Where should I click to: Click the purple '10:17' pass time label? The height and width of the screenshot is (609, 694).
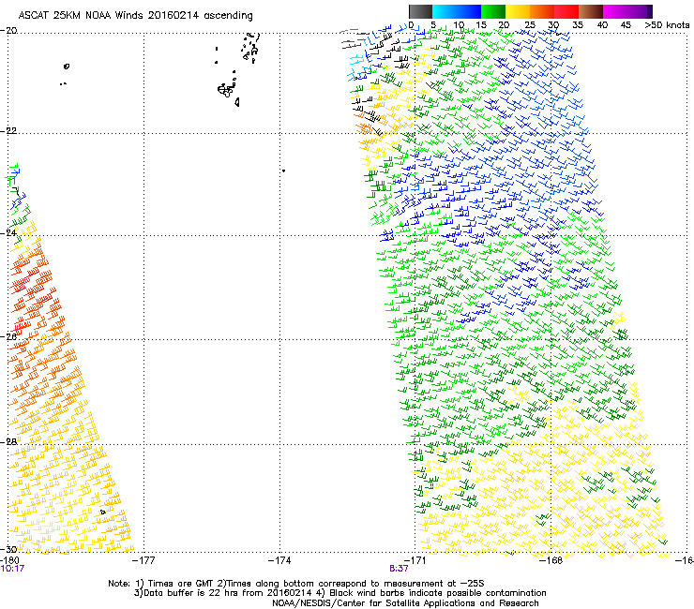pyautogui.click(x=12, y=569)
